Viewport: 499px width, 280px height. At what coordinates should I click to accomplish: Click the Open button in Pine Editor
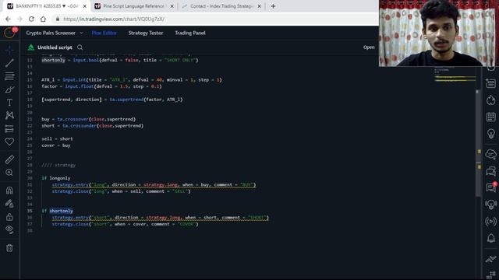(x=369, y=47)
